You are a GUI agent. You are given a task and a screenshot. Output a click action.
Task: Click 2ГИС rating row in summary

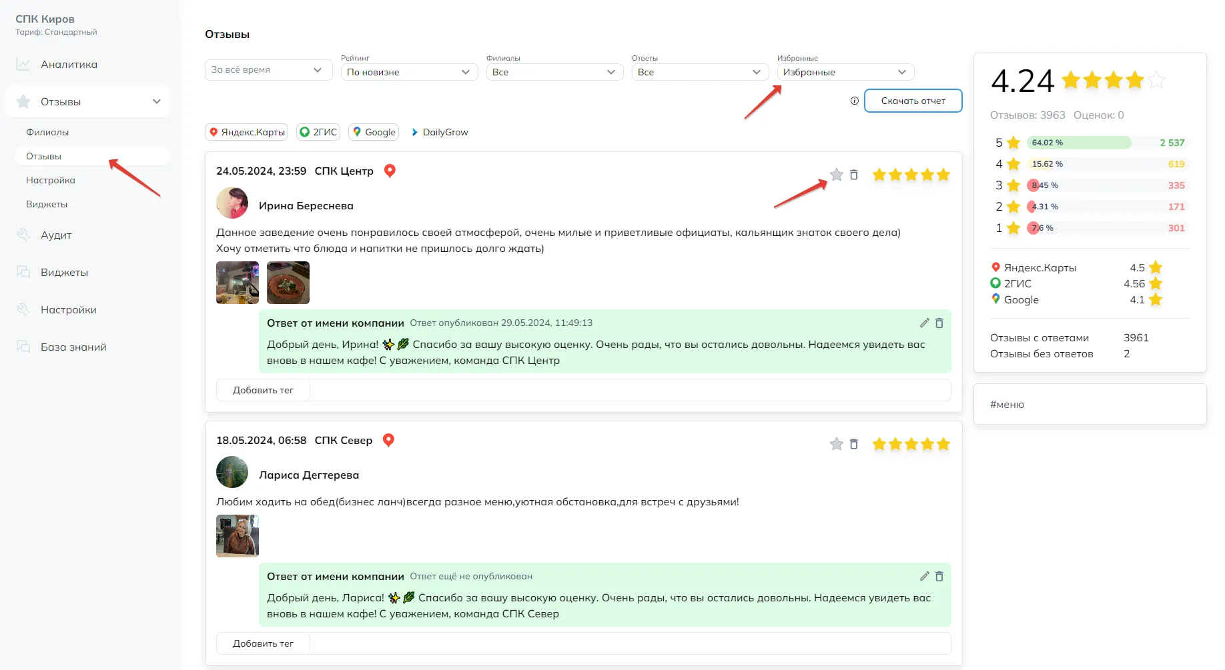[1077, 283]
